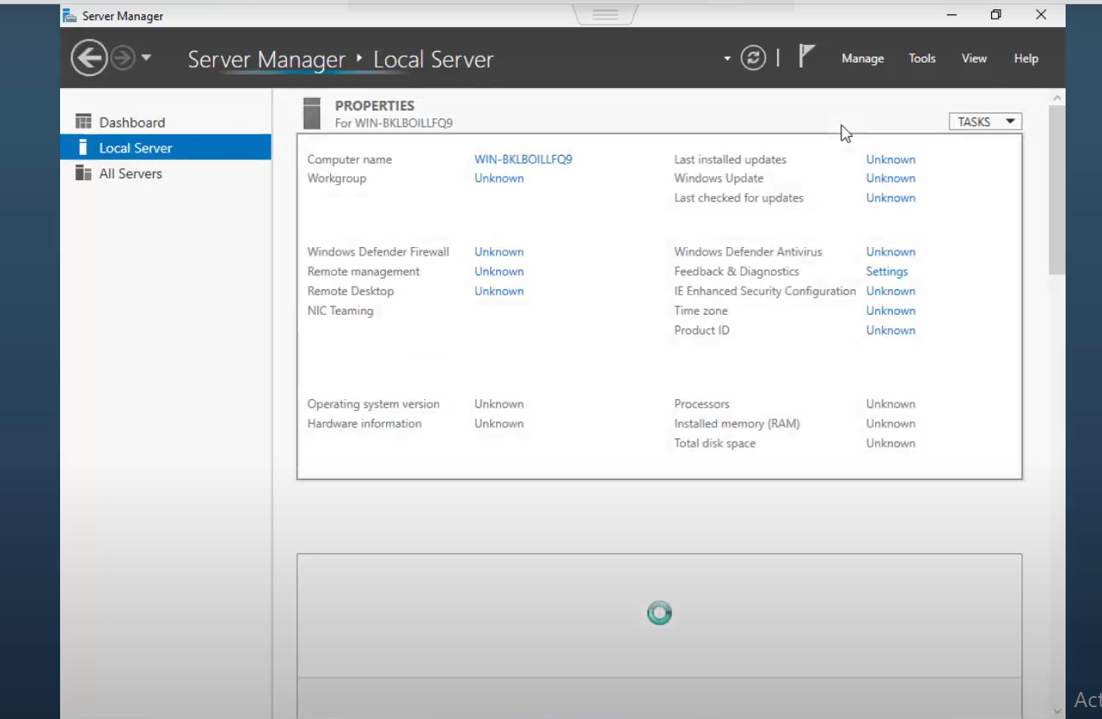Click 'Server Manager' in the breadcrumb title

click(x=267, y=60)
